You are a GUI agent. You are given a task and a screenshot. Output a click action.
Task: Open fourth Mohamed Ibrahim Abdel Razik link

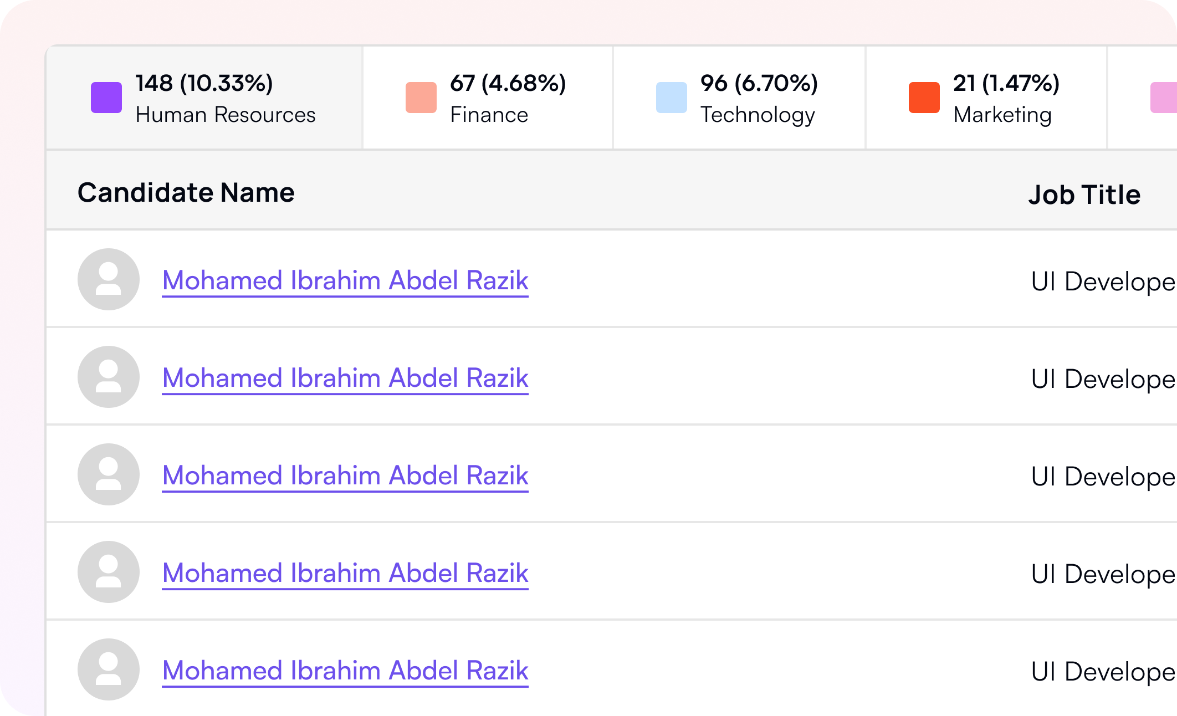click(x=345, y=573)
